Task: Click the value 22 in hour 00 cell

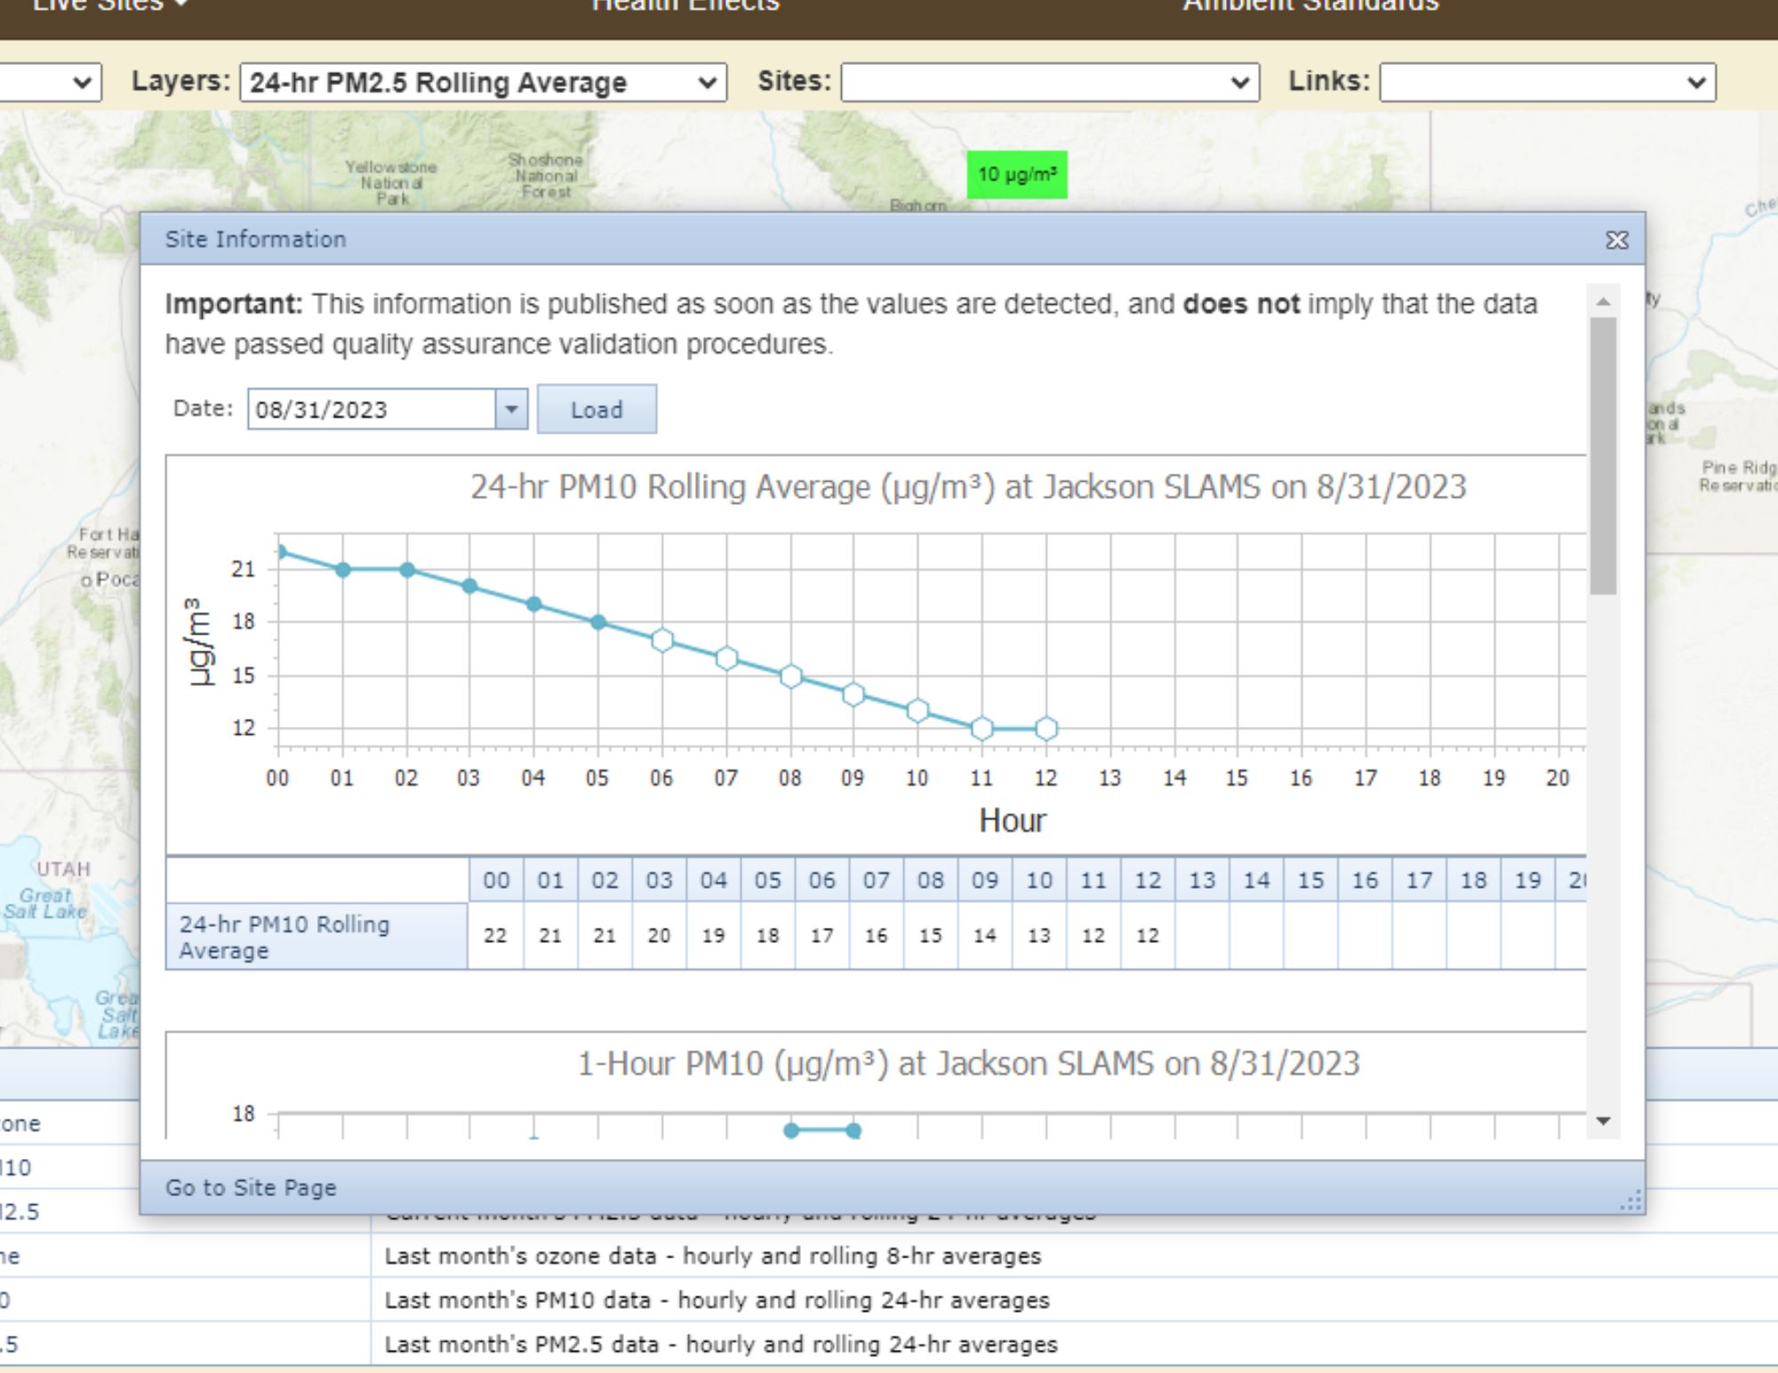Action: [495, 936]
